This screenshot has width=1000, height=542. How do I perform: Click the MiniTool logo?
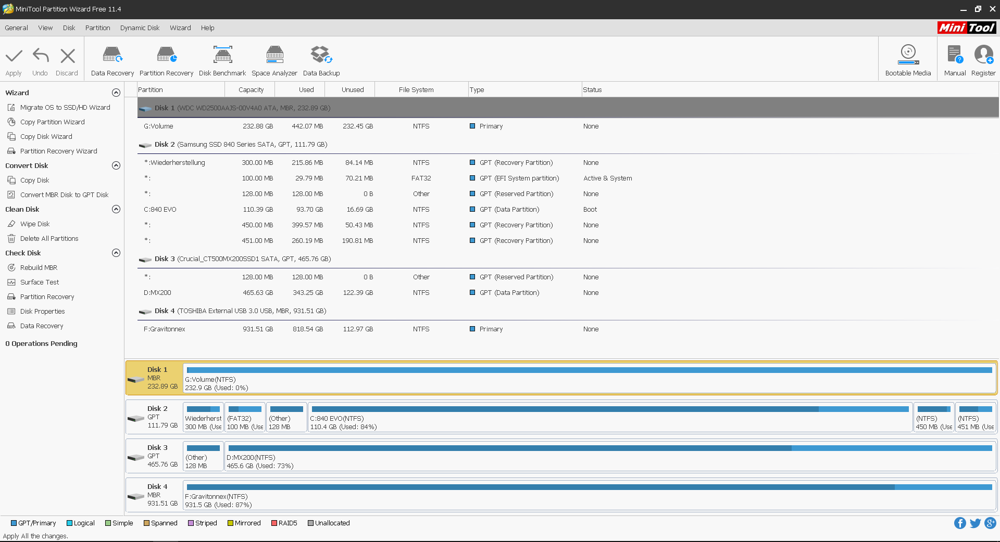tap(967, 28)
